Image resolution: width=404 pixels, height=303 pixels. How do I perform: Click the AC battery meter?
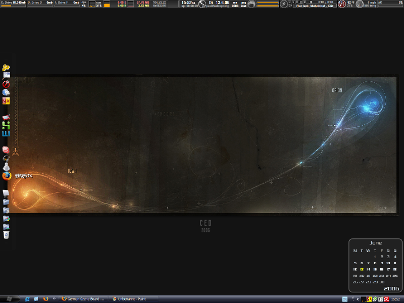(x=390, y=4)
